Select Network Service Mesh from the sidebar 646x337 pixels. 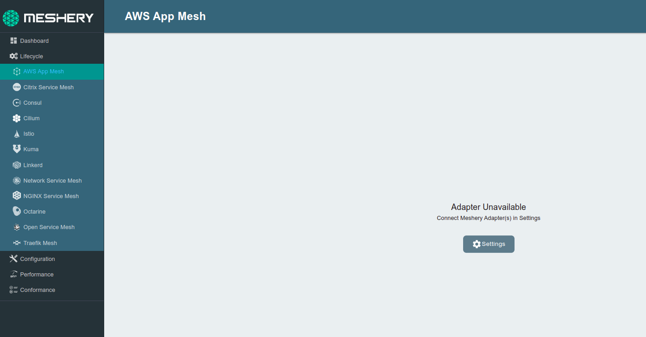53,180
